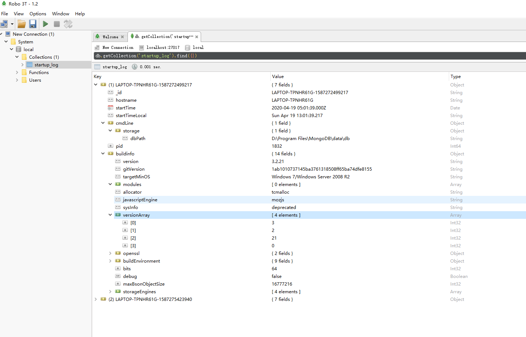
Task: Click the localhost:27017 server icon
Action: point(141,47)
